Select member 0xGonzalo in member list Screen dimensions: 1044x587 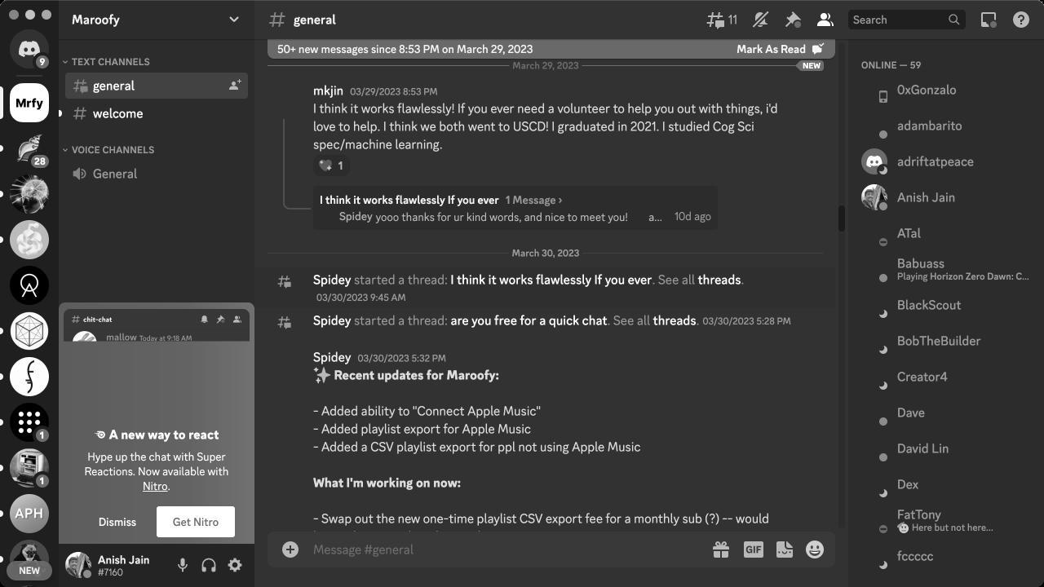coord(946,90)
